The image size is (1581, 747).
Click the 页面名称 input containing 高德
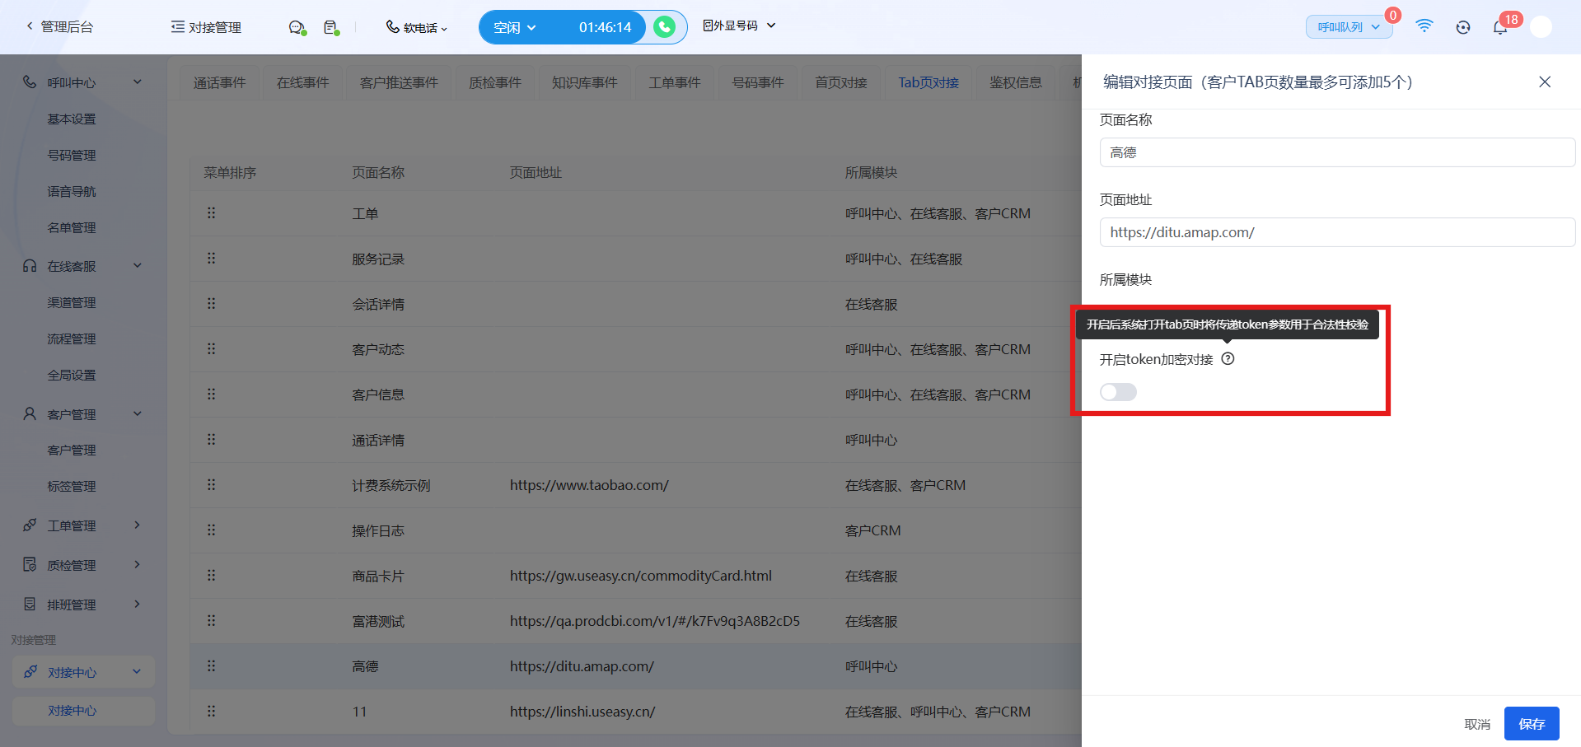(x=1337, y=152)
